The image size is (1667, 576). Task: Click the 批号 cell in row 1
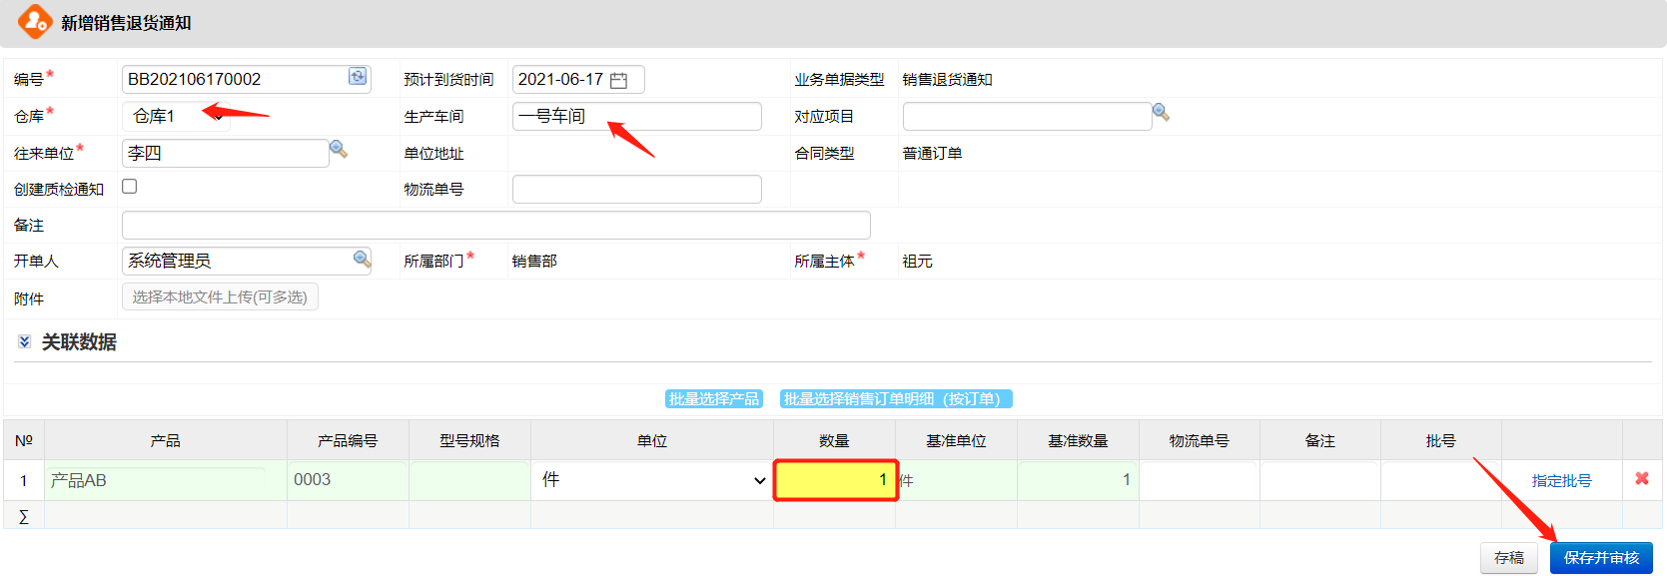[1441, 480]
